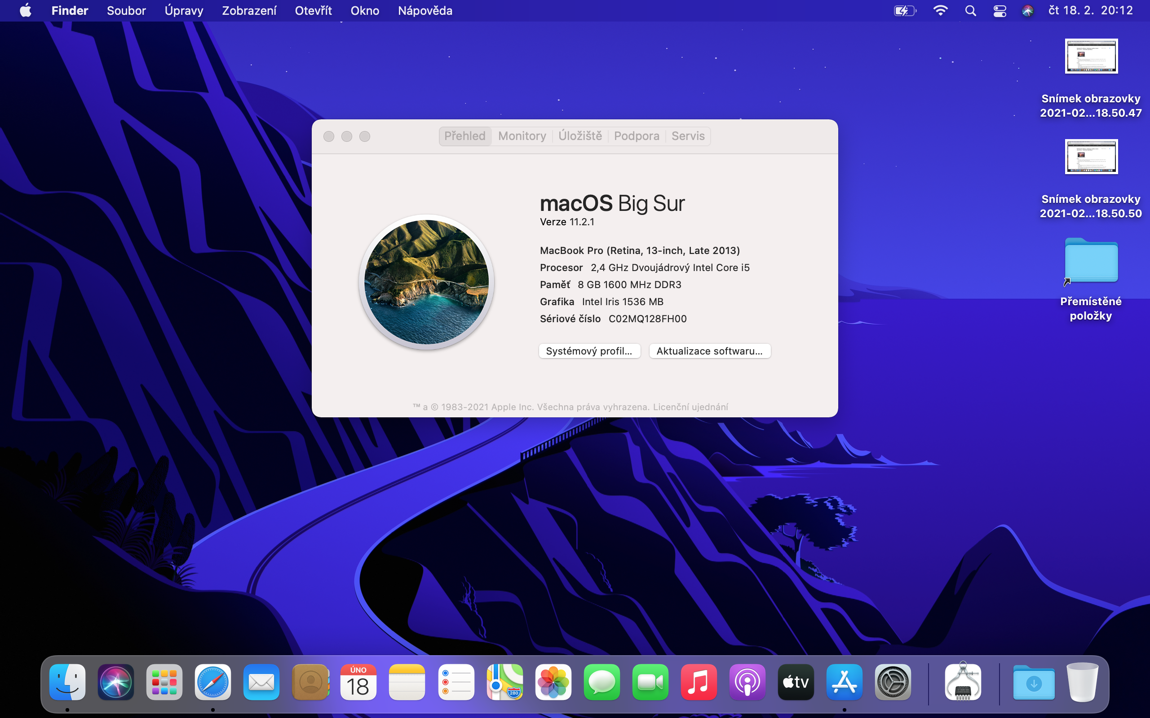Click the Systémový profil button
The height and width of the screenshot is (718, 1150).
pyautogui.click(x=589, y=351)
